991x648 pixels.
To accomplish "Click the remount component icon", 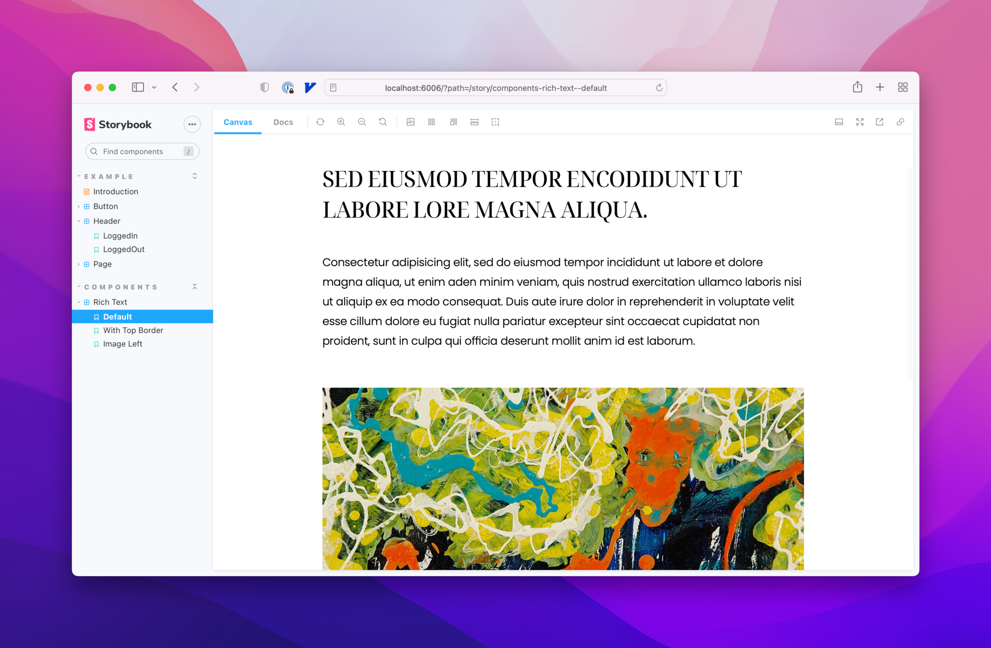I will click(320, 122).
